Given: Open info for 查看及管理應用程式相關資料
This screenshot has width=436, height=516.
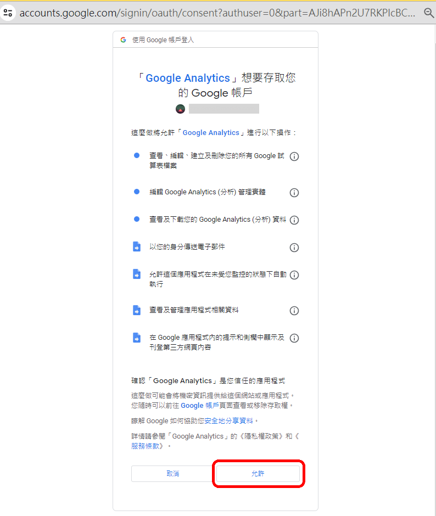Looking at the screenshot, I should tap(294, 311).
